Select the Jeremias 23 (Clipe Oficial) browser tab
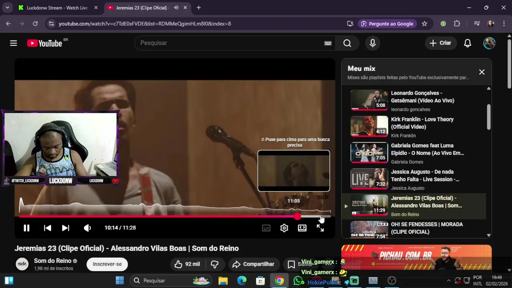Viewport: 512px width, 288px height. click(x=142, y=8)
